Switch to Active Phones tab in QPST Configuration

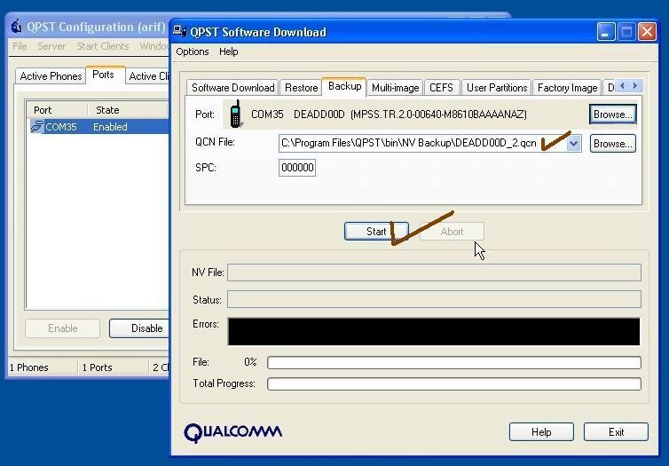point(51,76)
